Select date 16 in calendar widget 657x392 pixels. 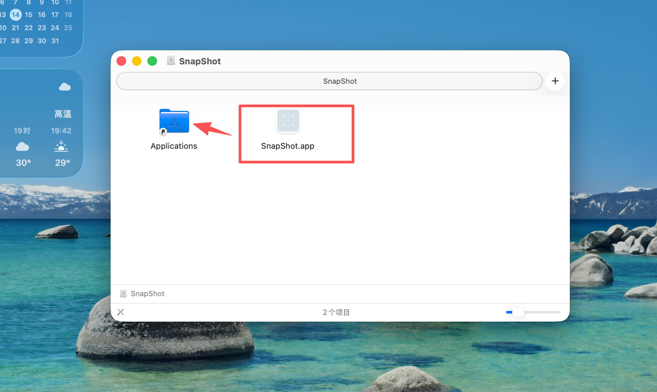coord(42,15)
